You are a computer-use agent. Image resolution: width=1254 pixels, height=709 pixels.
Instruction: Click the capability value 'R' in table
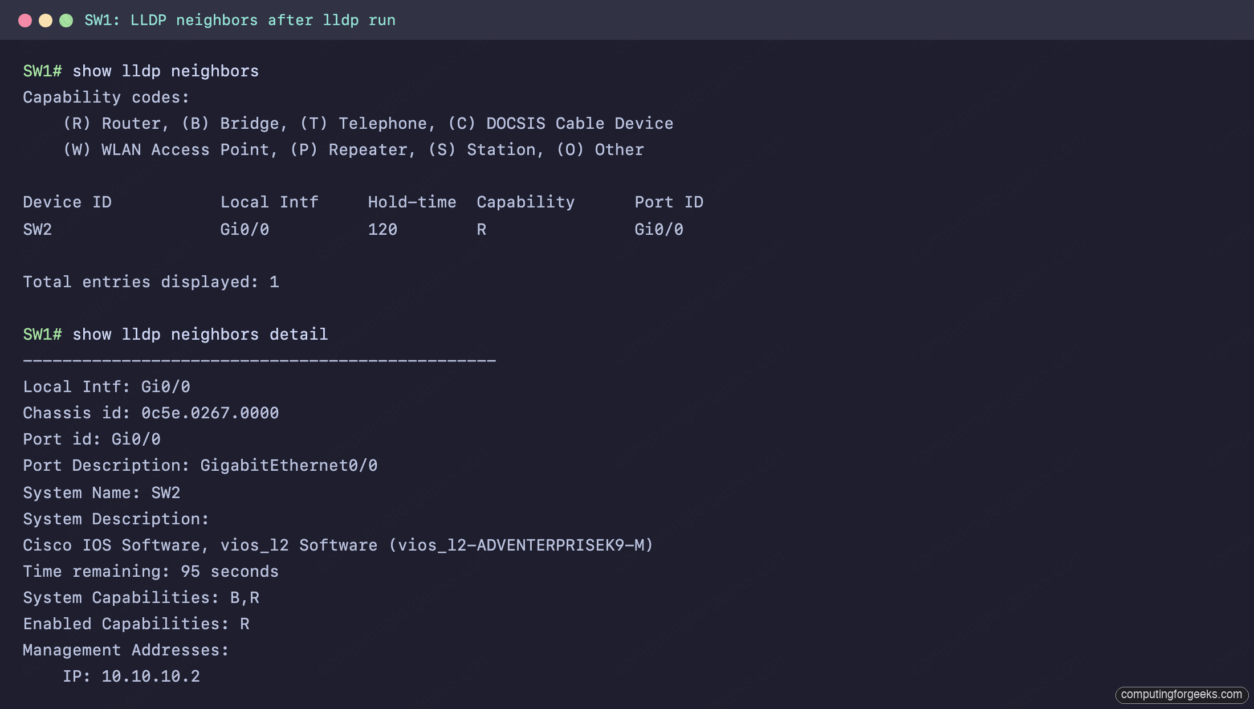click(482, 230)
